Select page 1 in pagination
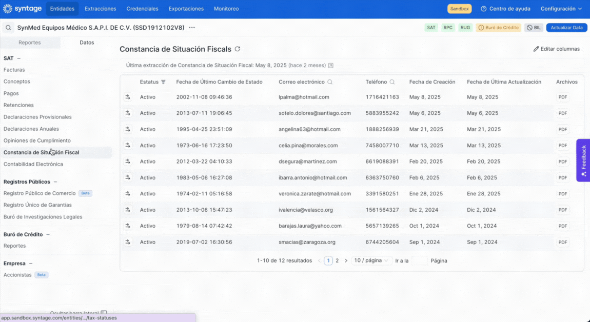This screenshot has width=590, height=322. pyautogui.click(x=328, y=260)
